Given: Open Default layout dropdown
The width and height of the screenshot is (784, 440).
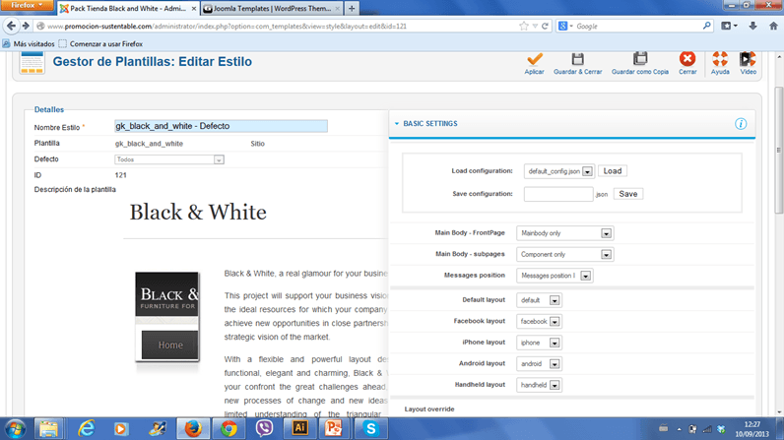Looking at the screenshot, I should point(539,300).
